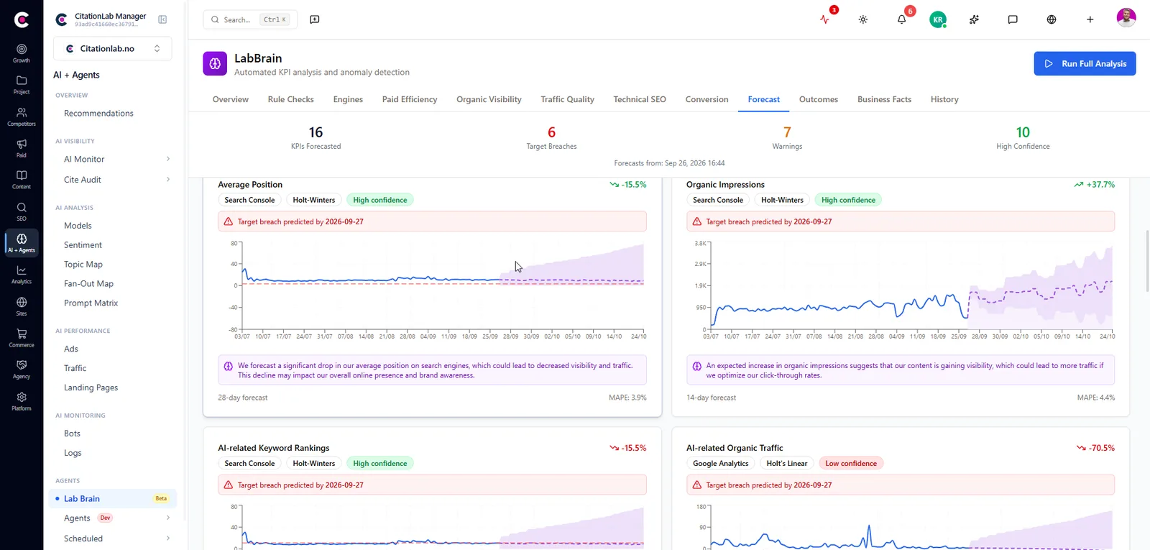Viewport: 1150px width, 550px height.
Task: Open the Agency icon in sidebar
Action: click(22, 370)
